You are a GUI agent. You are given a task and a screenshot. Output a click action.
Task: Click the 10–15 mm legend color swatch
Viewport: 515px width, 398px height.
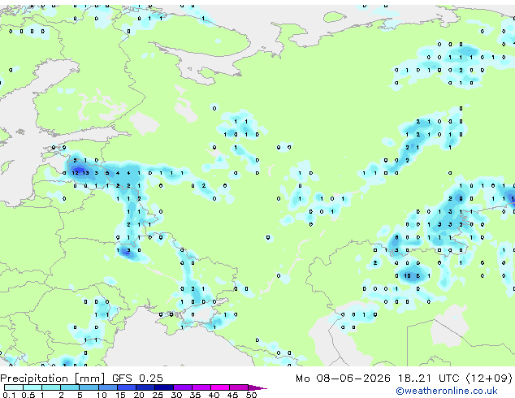(x=108, y=387)
